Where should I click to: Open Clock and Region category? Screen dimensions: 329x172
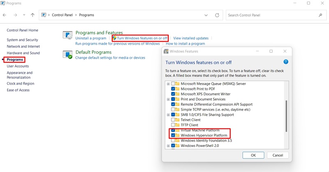[x=20, y=83]
